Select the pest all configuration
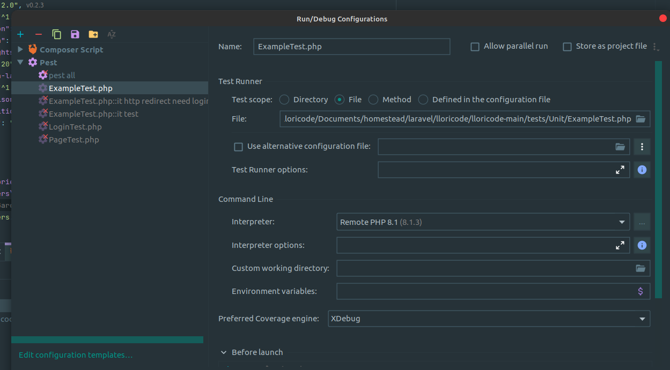 click(61, 75)
